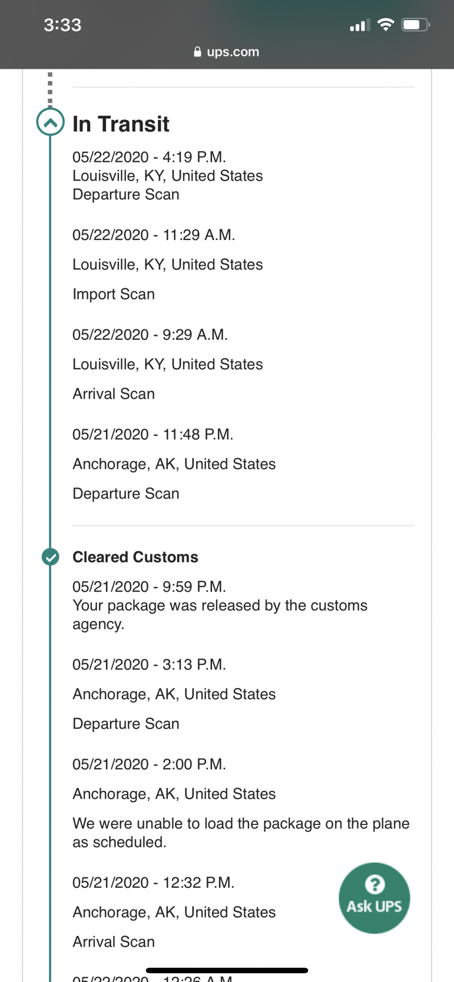Viewport: 454px width, 982px height.
Task: Tap the battery indicator icon
Action: tap(415, 25)
